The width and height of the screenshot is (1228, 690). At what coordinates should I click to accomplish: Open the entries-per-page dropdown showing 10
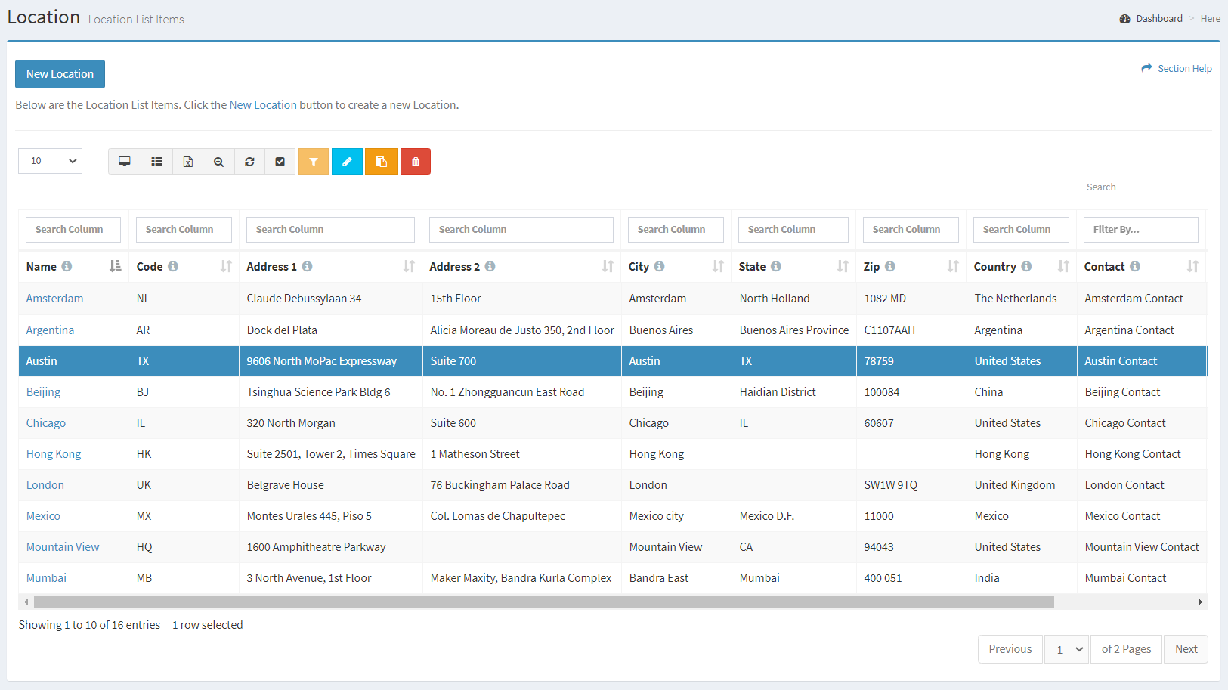point(50,161)
